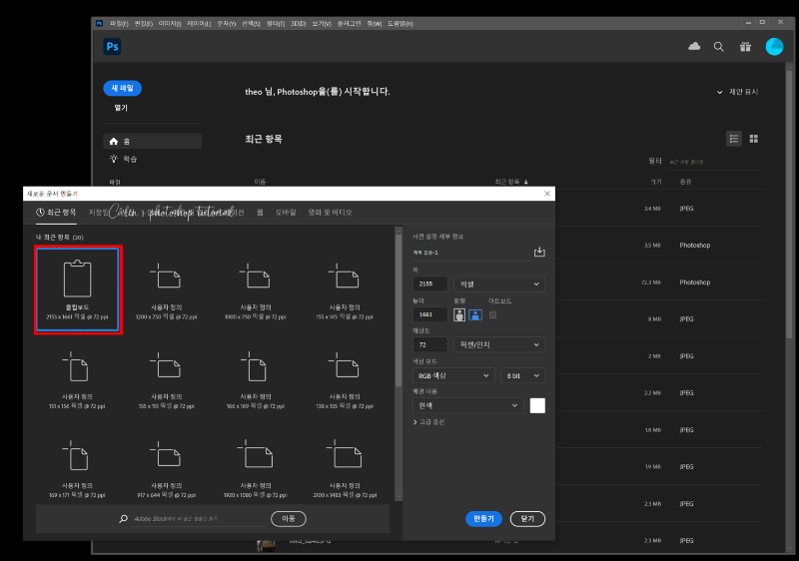Select the 홈 item in the sidebar
This screenshot has height=561, width=799.
[x=153, y=141]
